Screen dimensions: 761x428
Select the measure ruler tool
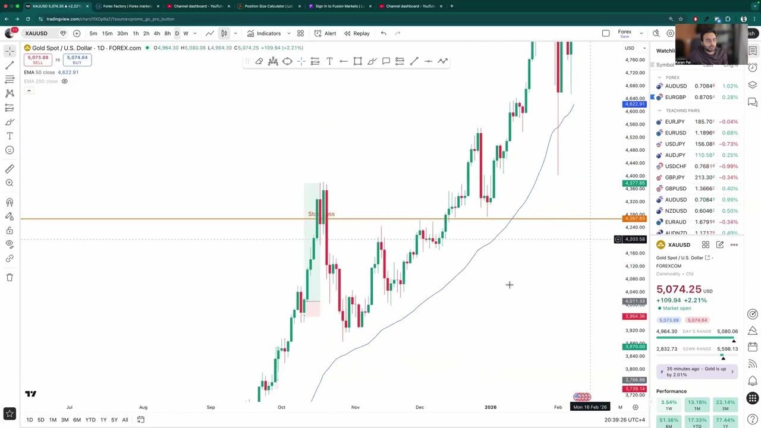tap(10, 169)
